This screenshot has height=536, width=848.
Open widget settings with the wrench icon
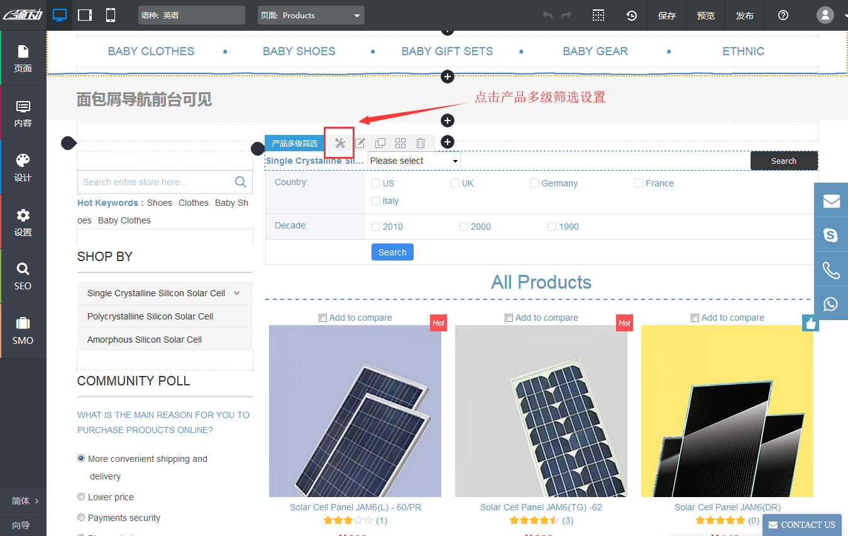click(339, 143)
